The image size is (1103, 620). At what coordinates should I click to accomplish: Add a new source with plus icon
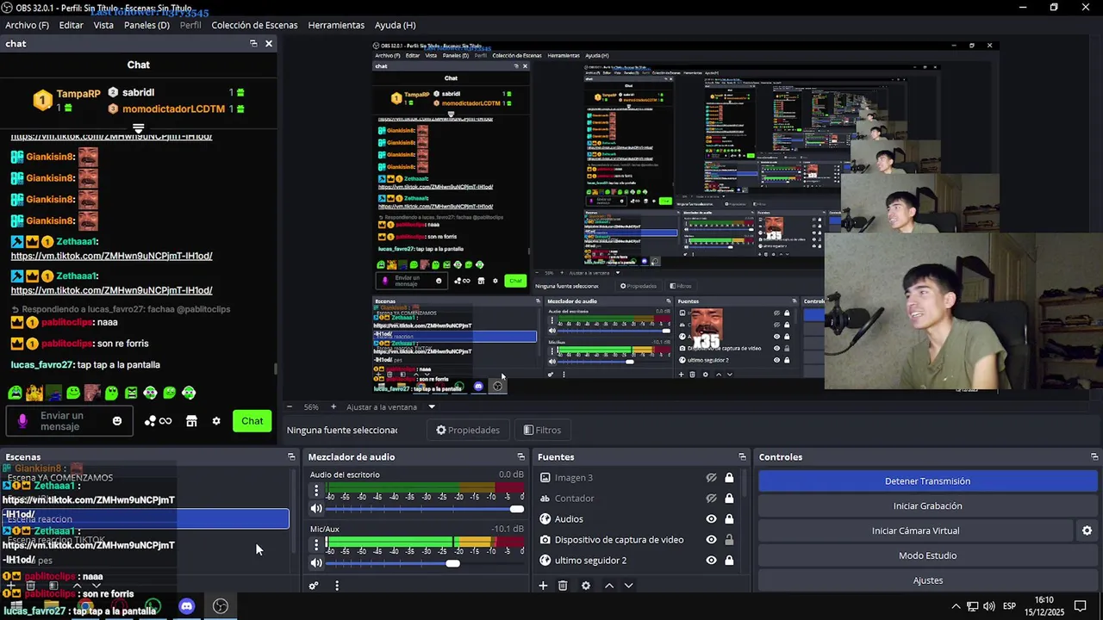pyautogui.click(x=543, y=586)
